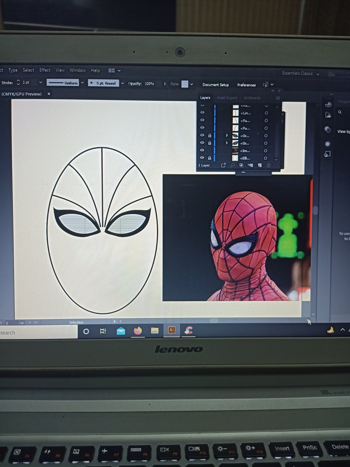Click the target circle of <Elli...> item
350x467 pixels.
pyautogui.click(x=265, y=158)
